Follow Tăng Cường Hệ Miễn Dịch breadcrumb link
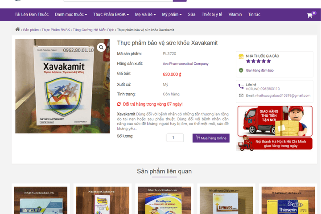 tap(93, 30)
